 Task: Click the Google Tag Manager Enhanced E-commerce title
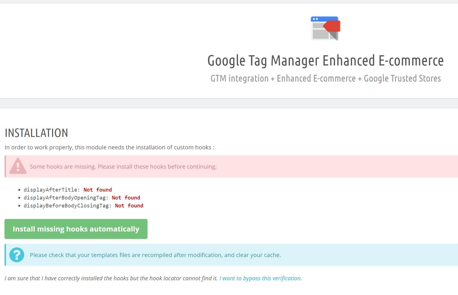point(325,61)
